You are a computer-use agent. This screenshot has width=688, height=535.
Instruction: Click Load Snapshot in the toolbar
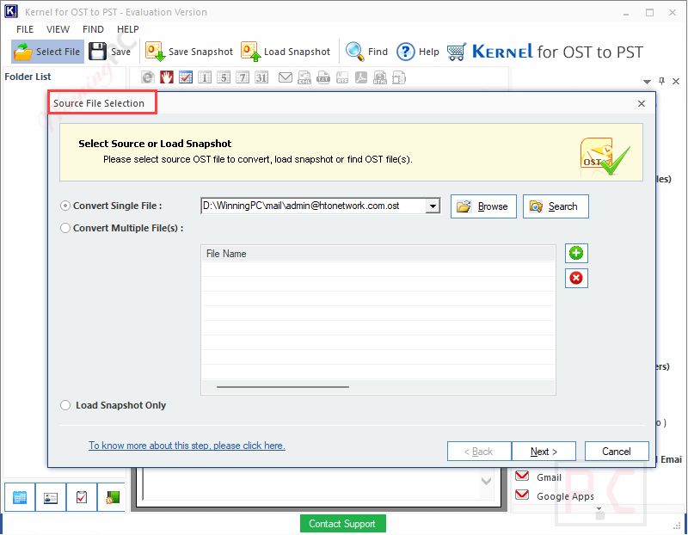pyautogui.click(x=286, y=52)
